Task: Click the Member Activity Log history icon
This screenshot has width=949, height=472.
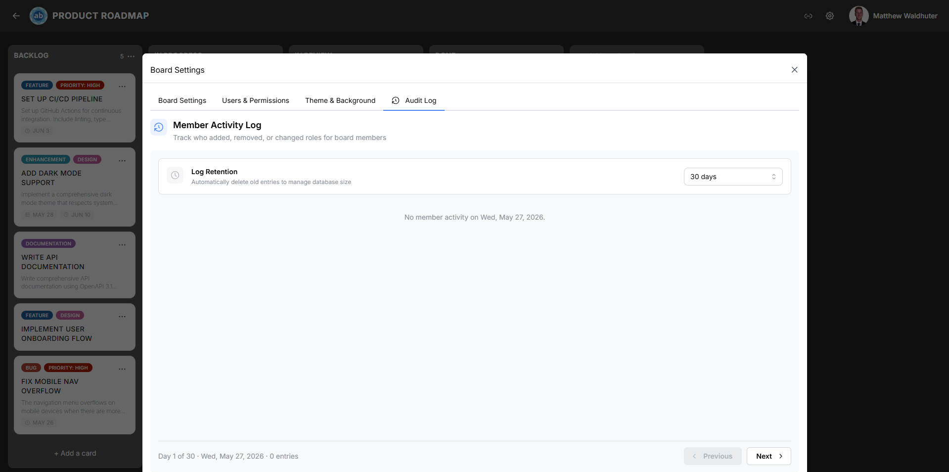Action: point(159,127)
